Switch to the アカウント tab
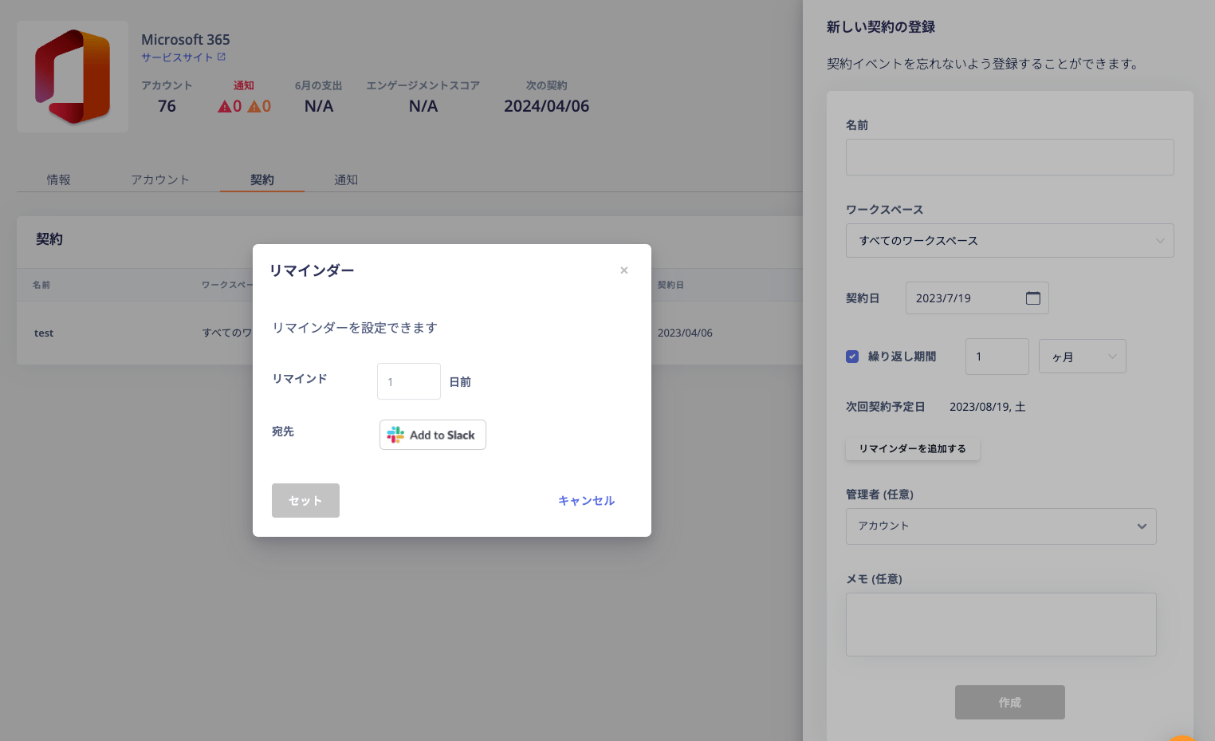 pos(160,179)
